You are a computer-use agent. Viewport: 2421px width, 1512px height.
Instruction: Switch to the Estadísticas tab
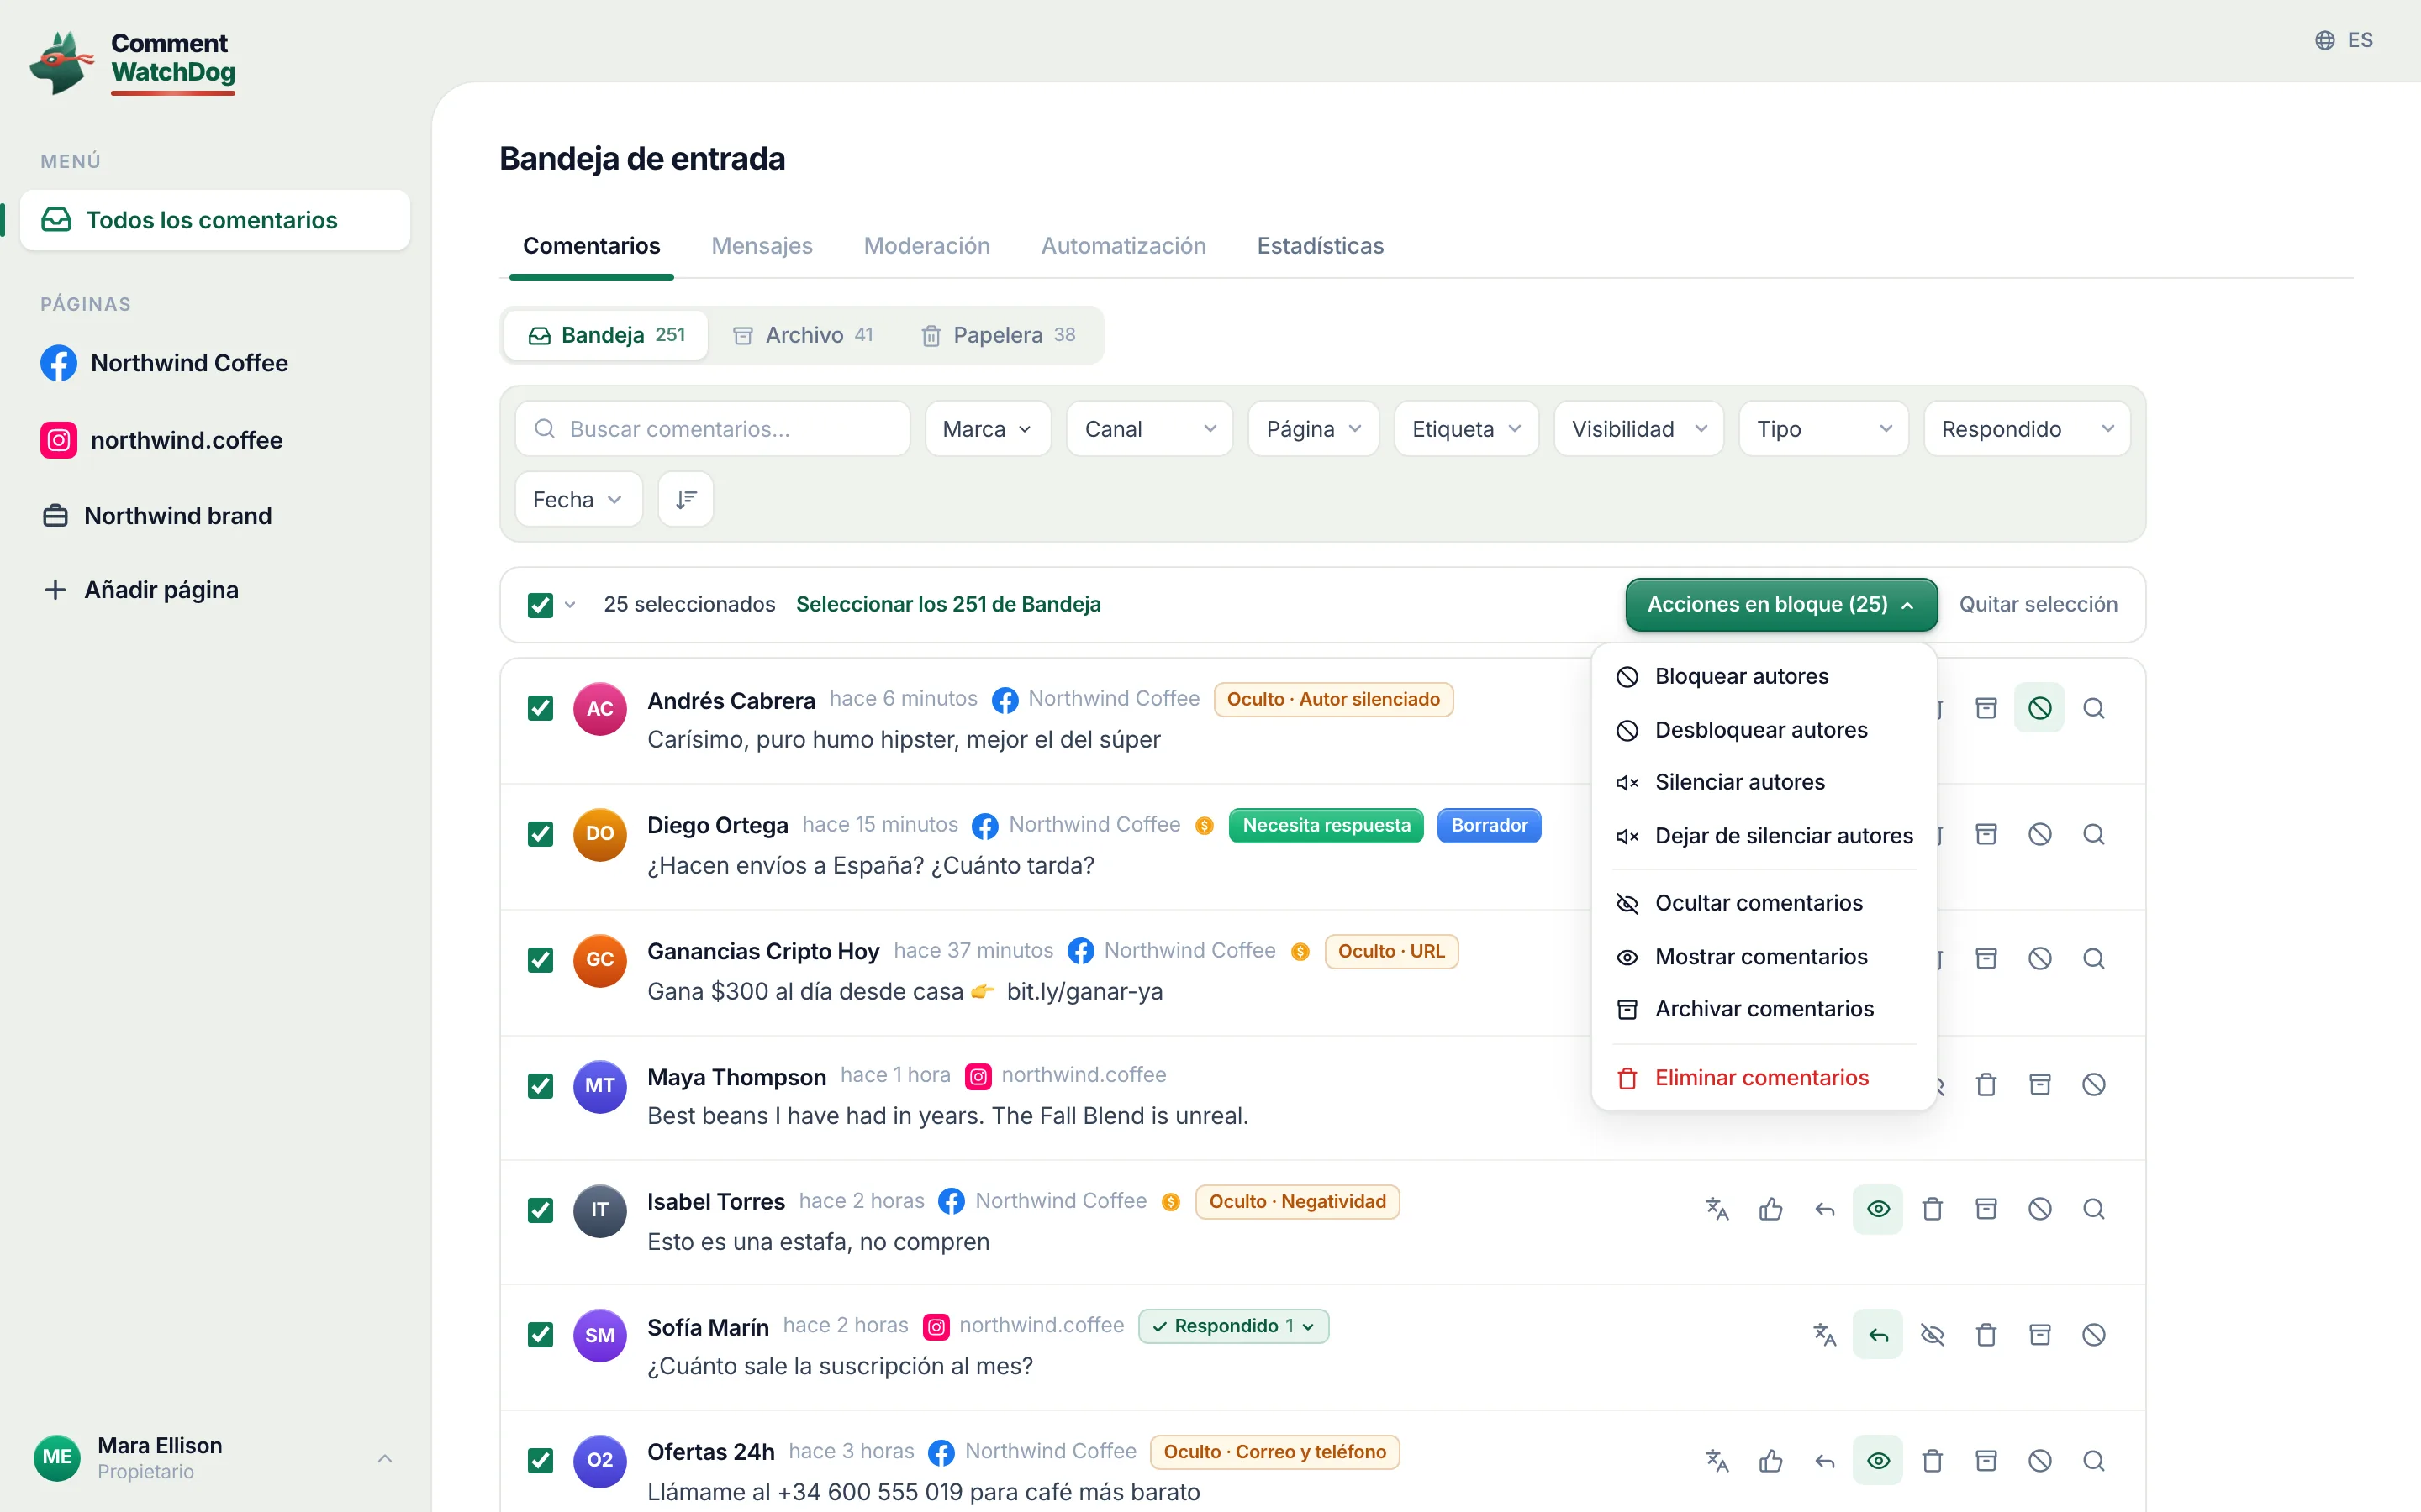1320,246
